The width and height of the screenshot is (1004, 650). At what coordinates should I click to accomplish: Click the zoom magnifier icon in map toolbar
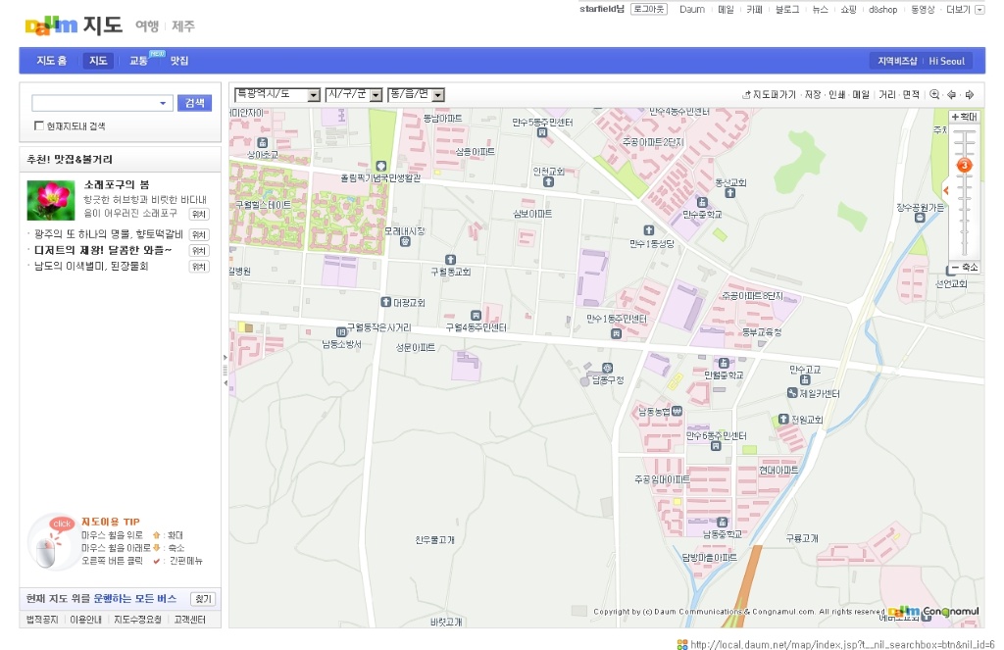tap(934, 95)
